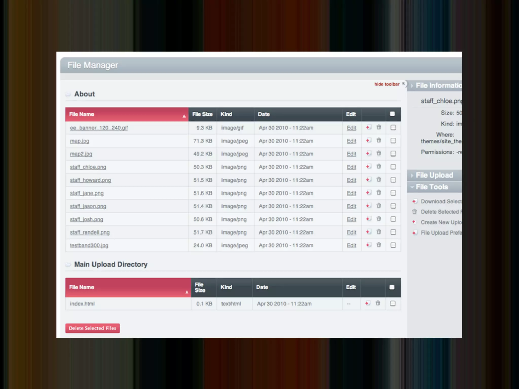Collapse the File Tools panel

click(432, 187)
